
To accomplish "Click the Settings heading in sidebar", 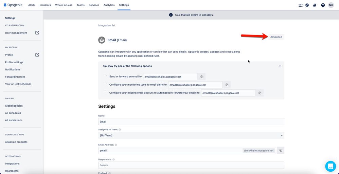I will tap(10, 18).
